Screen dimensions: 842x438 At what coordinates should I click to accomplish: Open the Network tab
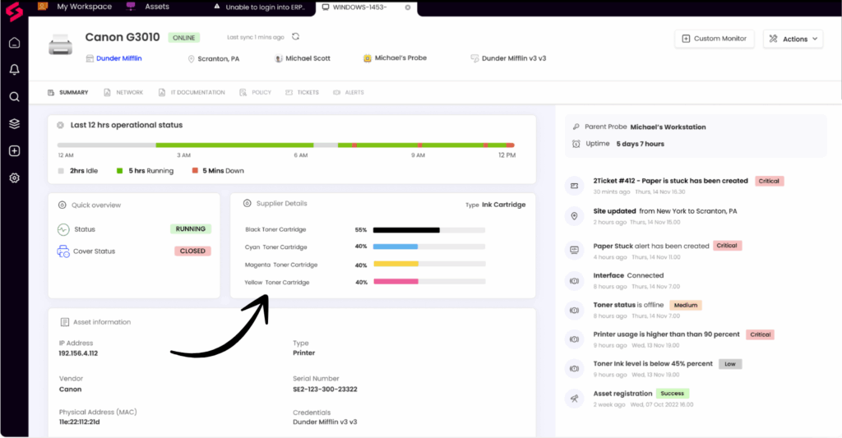click(123, 92)
